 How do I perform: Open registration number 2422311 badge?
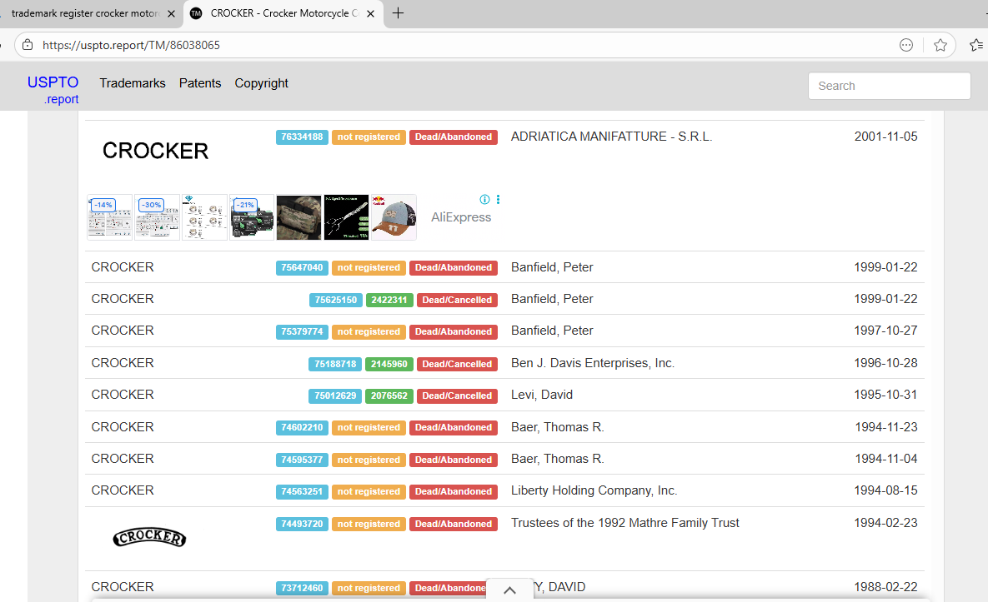[x=389, y=300]
